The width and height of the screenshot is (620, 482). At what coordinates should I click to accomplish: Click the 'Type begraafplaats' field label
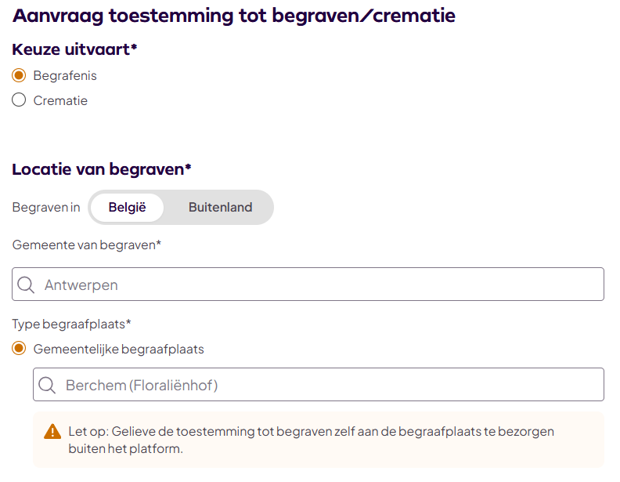click(x=71, y=324)
